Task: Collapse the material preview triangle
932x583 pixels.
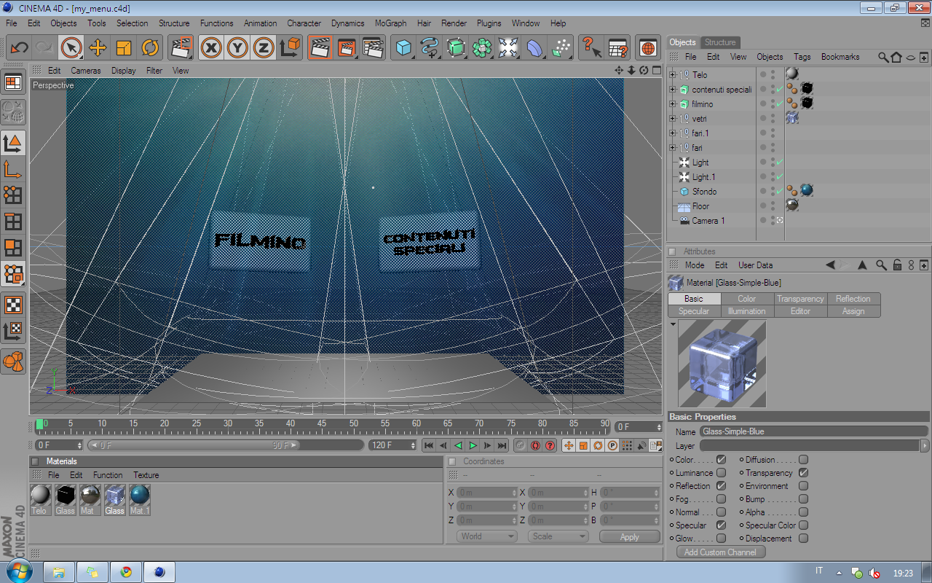Action: click(x=674, y=324)
